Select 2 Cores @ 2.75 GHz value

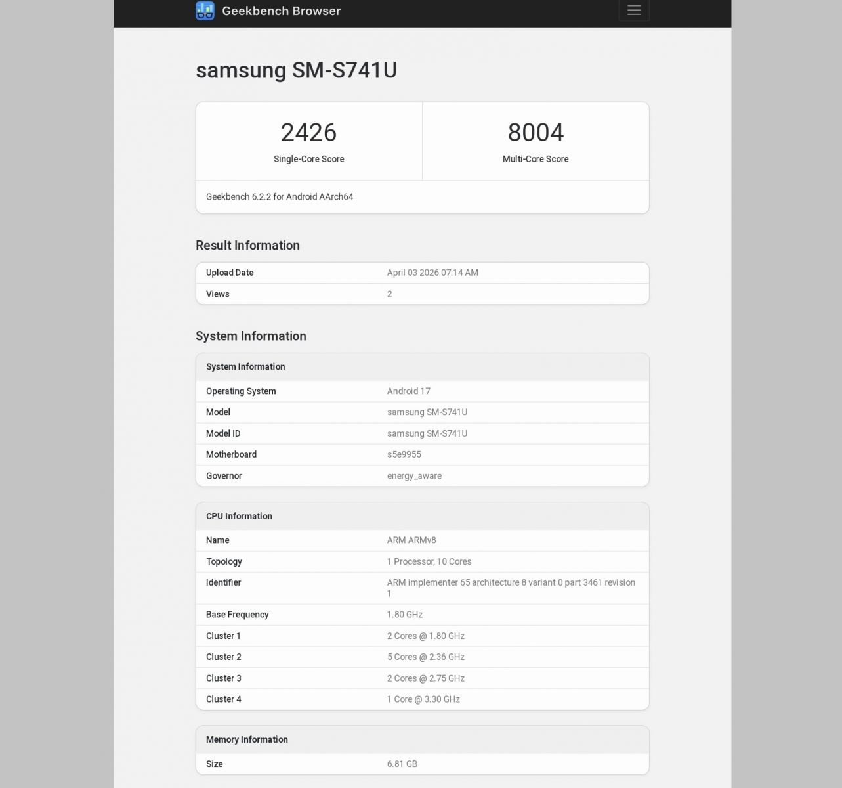coord(425,678)
